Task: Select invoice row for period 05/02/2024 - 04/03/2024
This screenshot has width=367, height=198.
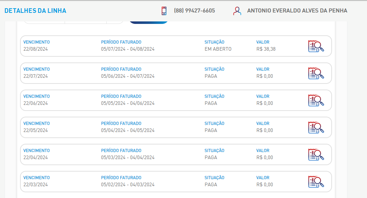Action: pos(176,182)
